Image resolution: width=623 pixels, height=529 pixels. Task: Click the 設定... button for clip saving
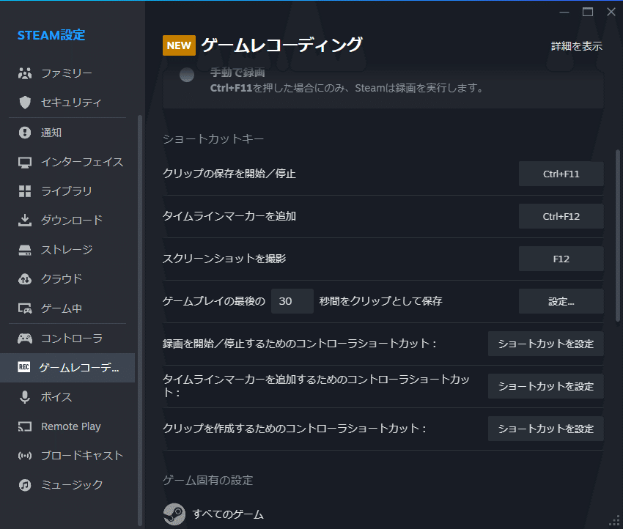pyautogui.click(x=561, y=301)
